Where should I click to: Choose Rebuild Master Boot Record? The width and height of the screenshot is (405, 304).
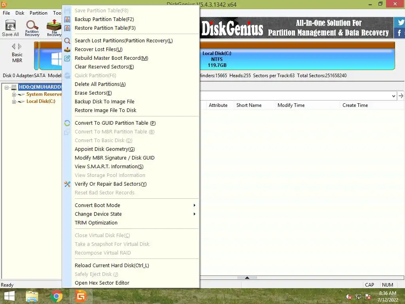pyautogui.click(x=112, y=58)
